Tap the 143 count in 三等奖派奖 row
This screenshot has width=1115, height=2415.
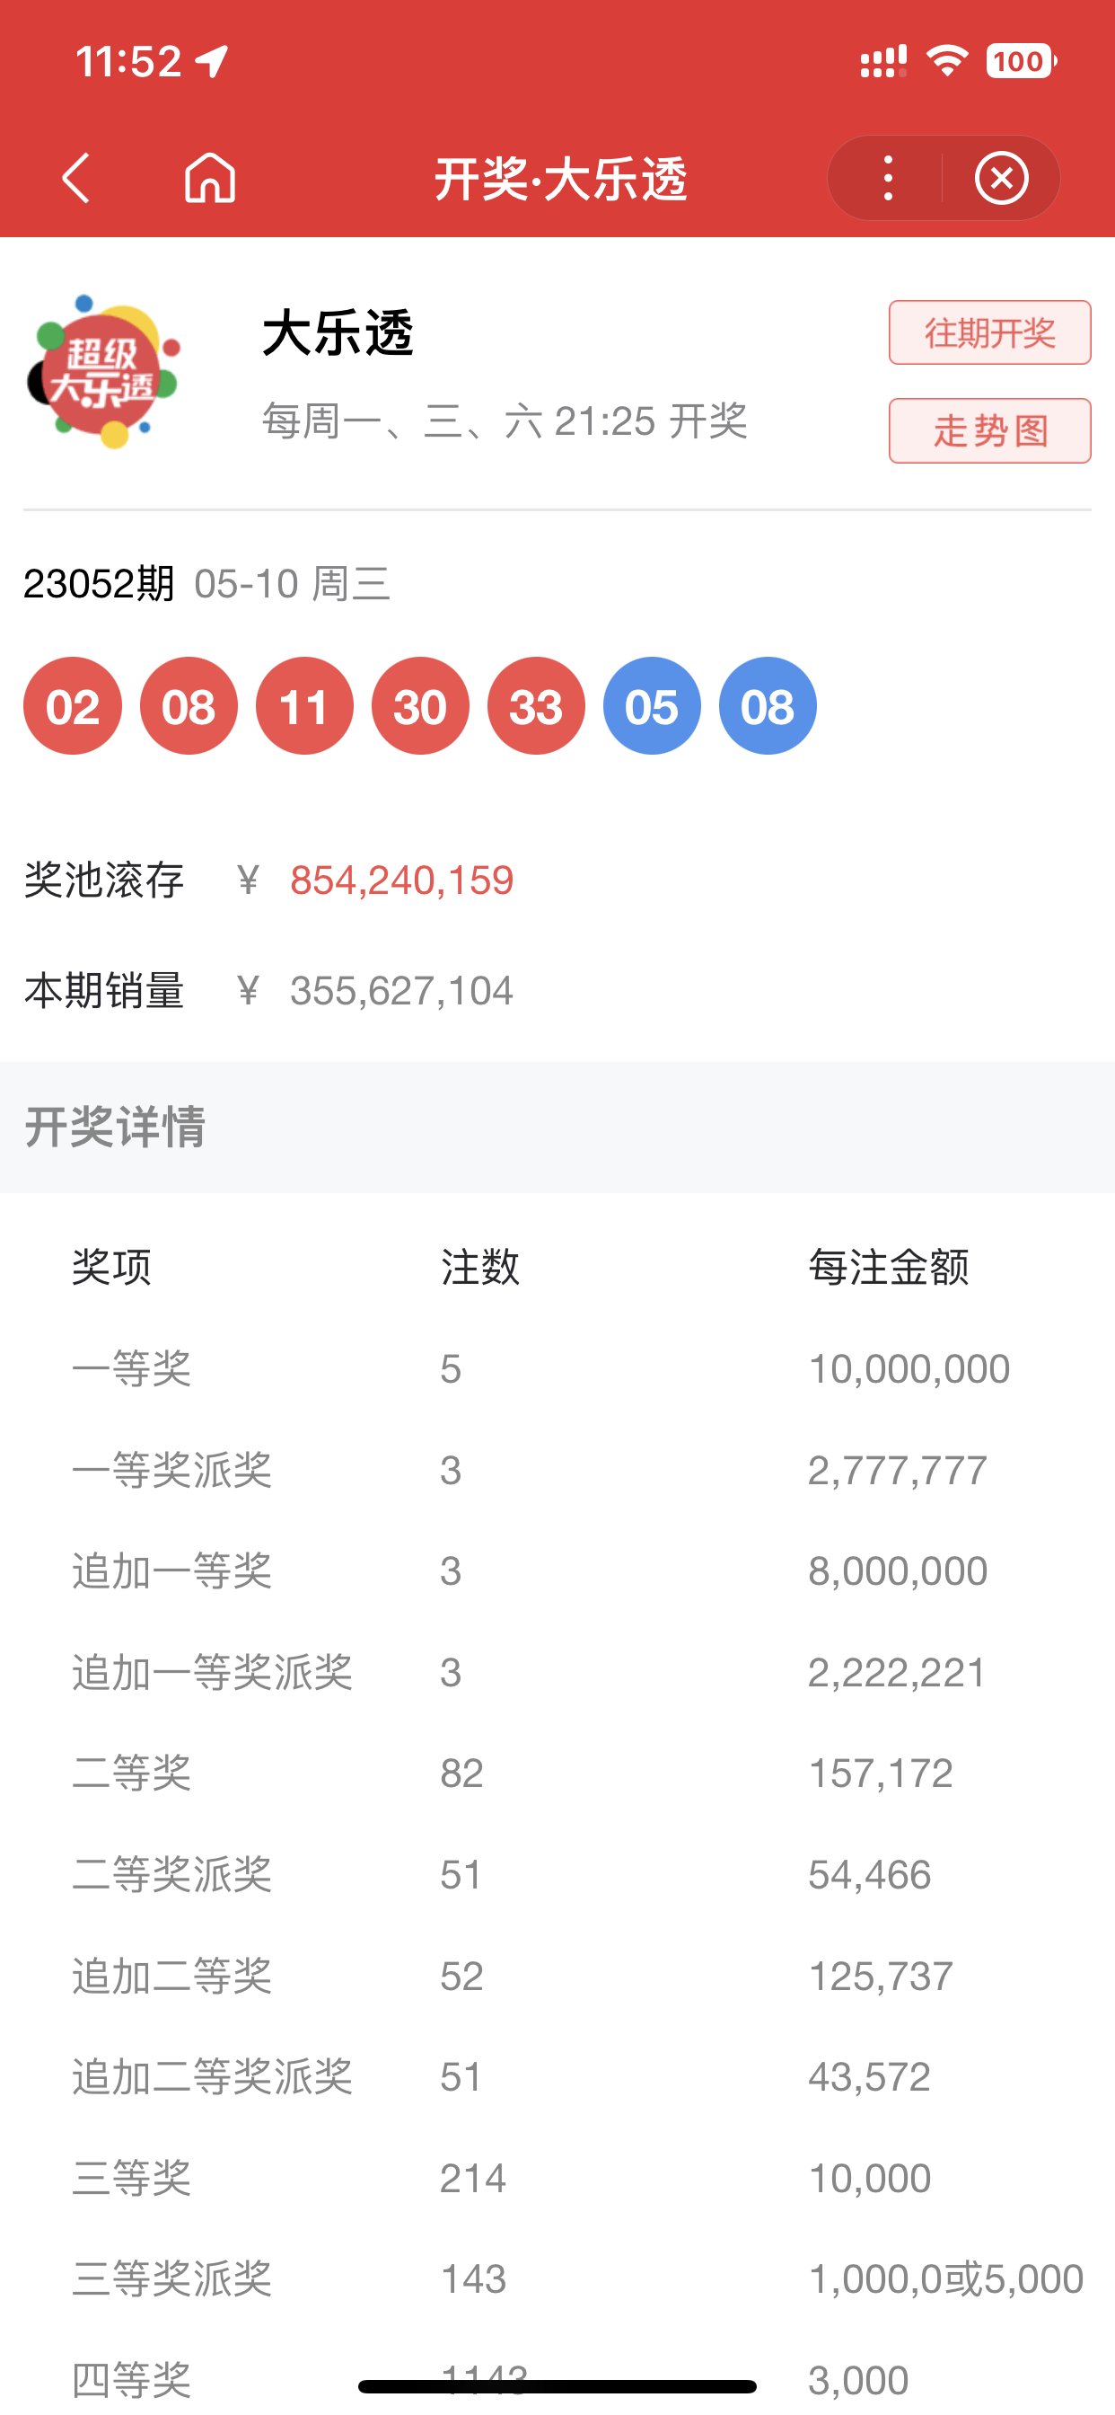tap(473, 2279)
